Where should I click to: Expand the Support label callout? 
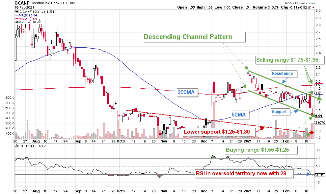coord(280,112)
